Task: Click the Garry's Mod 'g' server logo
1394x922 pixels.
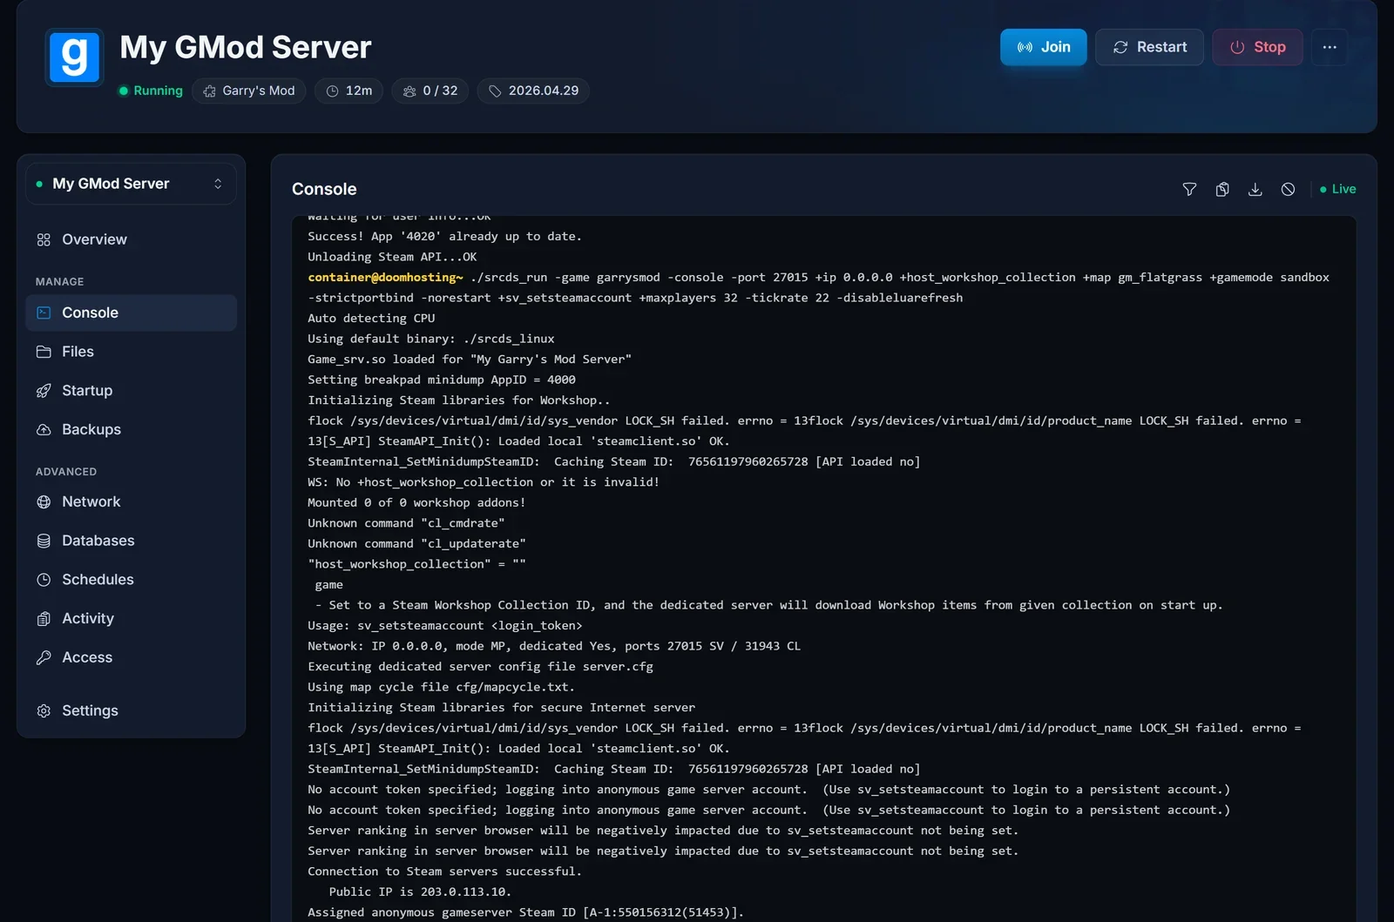Action: click(74, 57)
